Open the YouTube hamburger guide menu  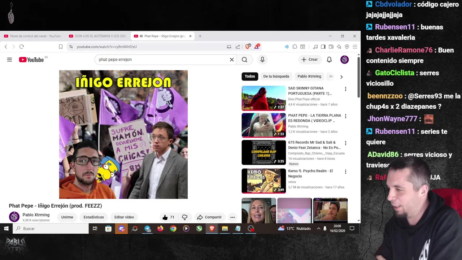click(9, 60)
